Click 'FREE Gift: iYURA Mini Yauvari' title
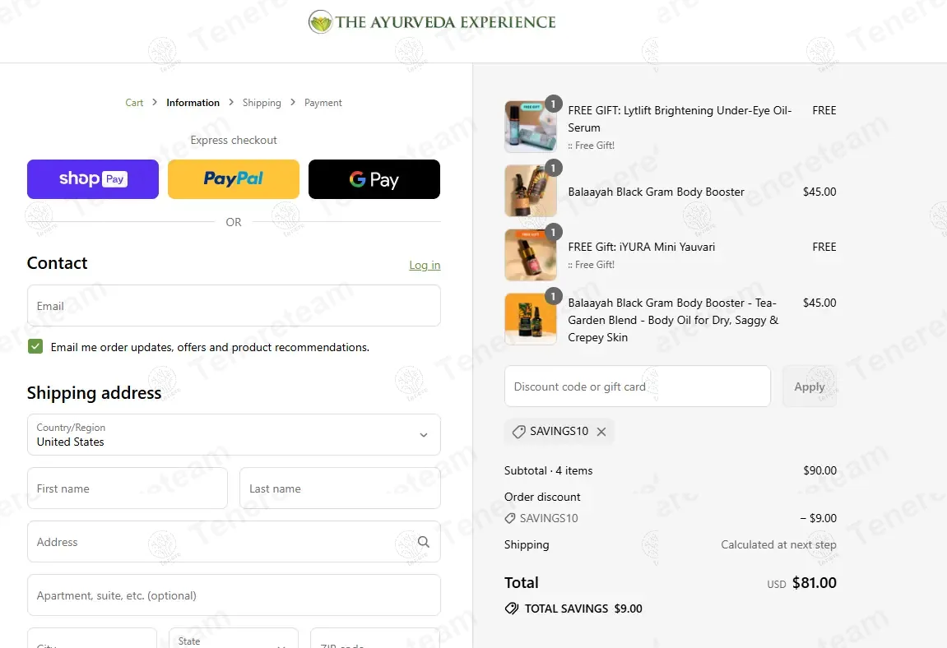Image resolution: width=947 pixels, height=648 pixels. (642, 247)
